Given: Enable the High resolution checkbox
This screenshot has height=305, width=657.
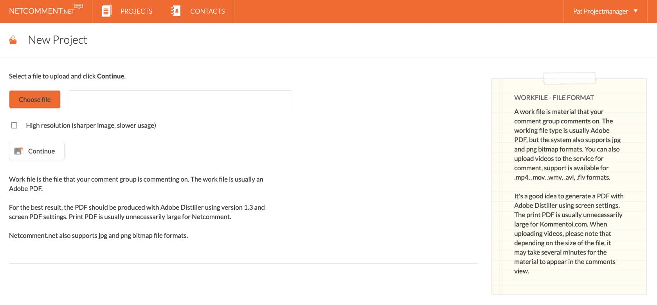Looking at the screenshot, I should pos(14,125).
